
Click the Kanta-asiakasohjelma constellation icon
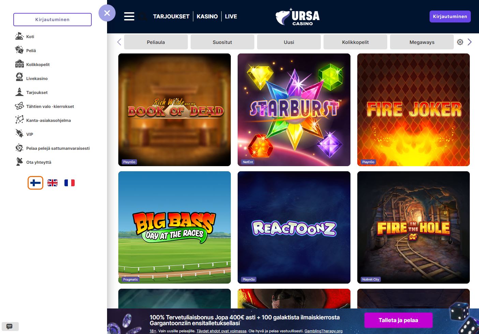click(19, 120)
